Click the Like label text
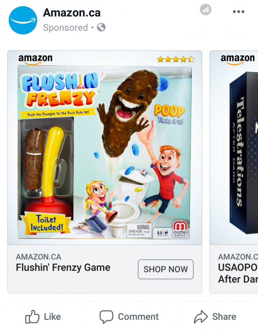This screenshot has height=330, width=258. click(52, 317)
